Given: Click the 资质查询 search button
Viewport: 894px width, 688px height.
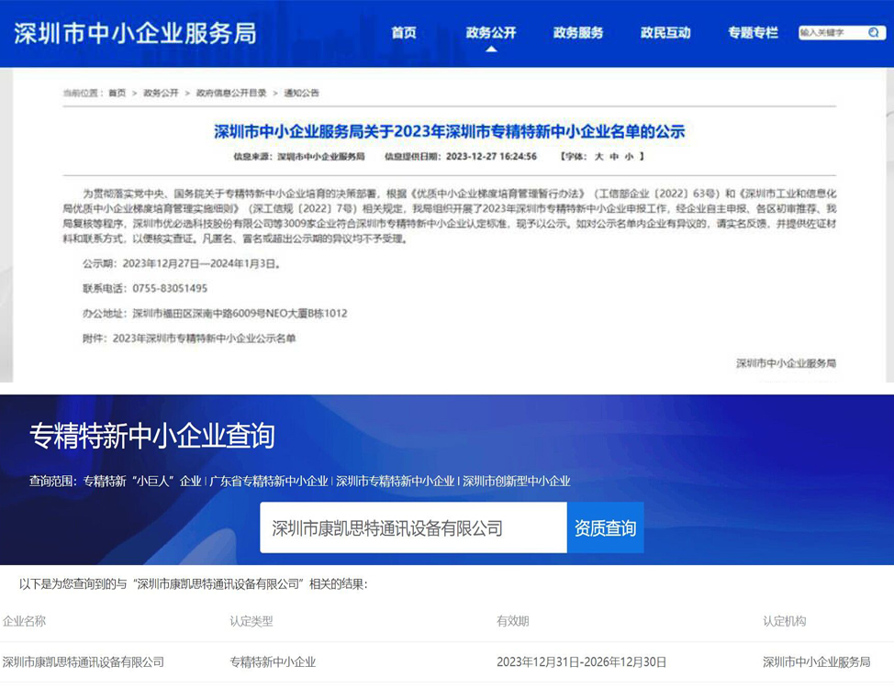Looking at the screenshot, I should pyautogui.click(x=605, y=528).
